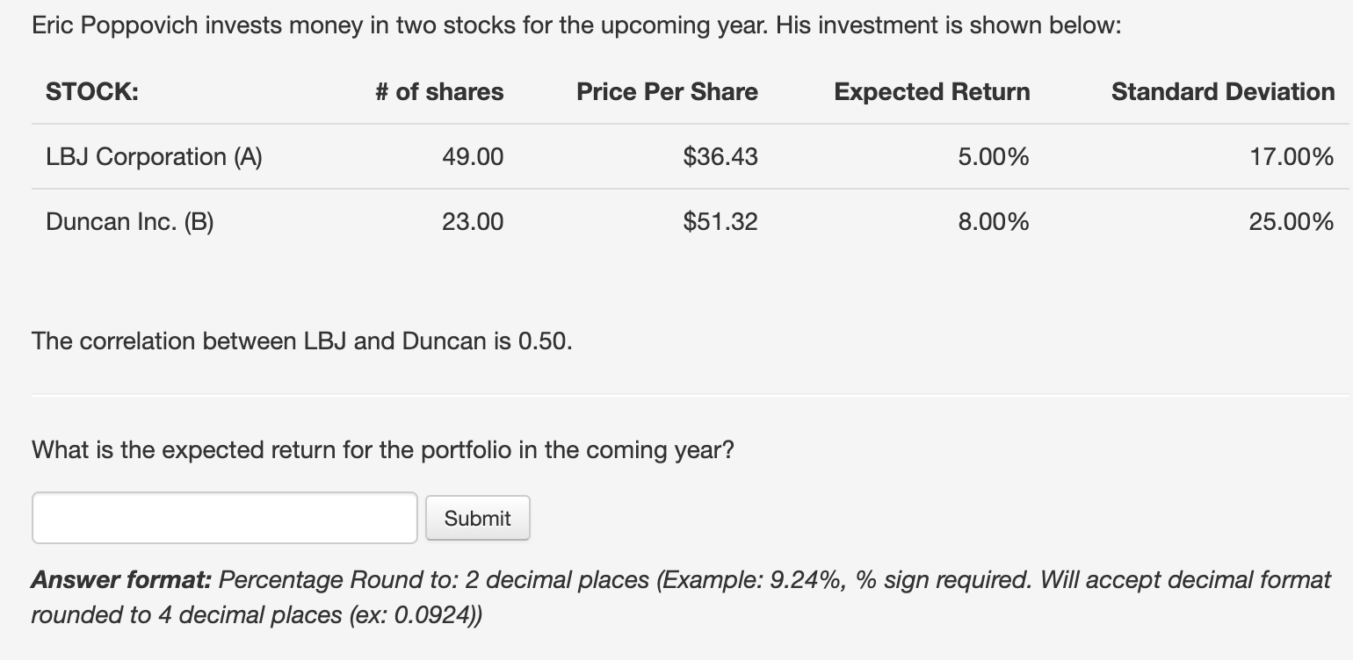This screenshot has height=660, width=1353.
Task: Click the $51.32 price cell
Action: coord(720,222)
